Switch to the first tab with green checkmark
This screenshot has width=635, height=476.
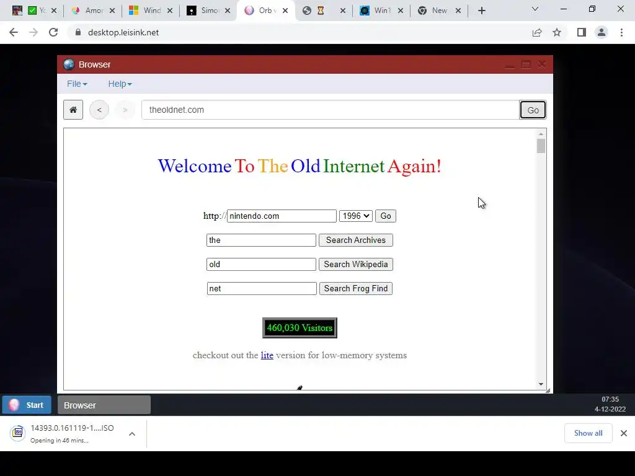coord(37,11)
